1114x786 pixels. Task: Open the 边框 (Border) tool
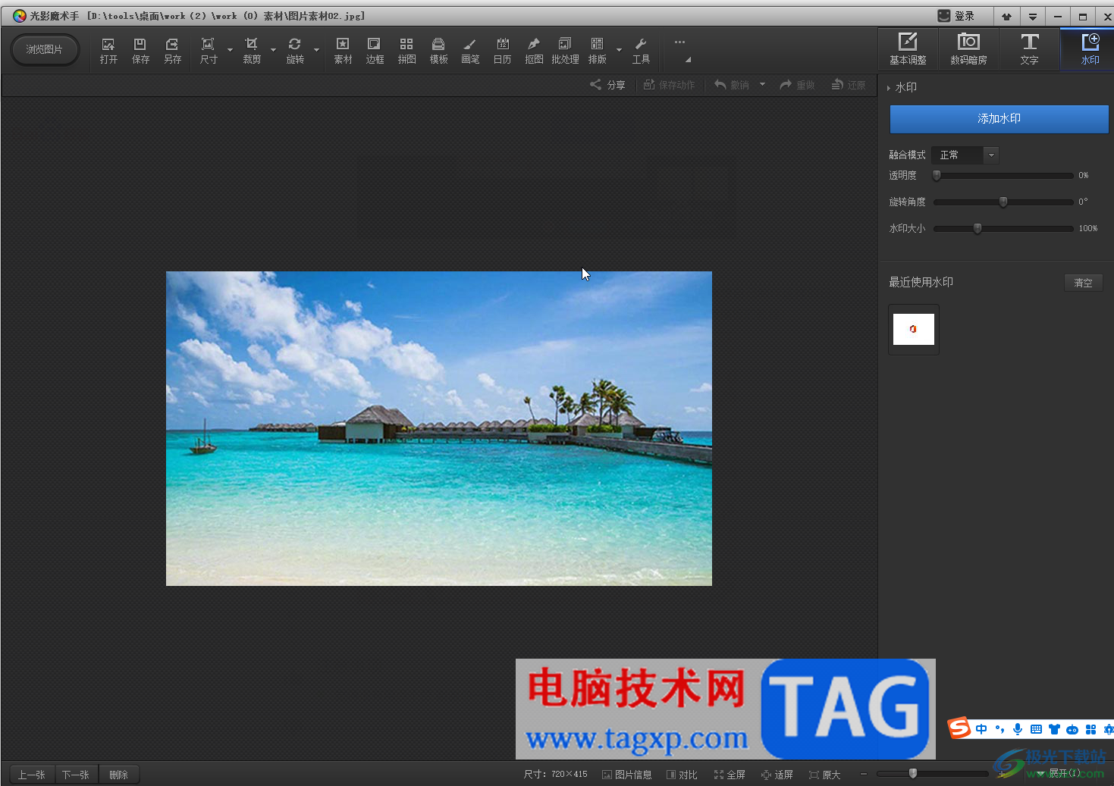375,51
